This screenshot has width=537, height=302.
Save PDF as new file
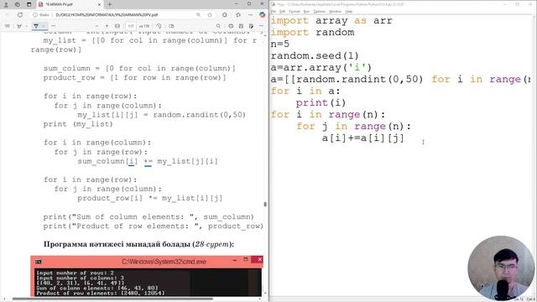click(x=251, y=26)
